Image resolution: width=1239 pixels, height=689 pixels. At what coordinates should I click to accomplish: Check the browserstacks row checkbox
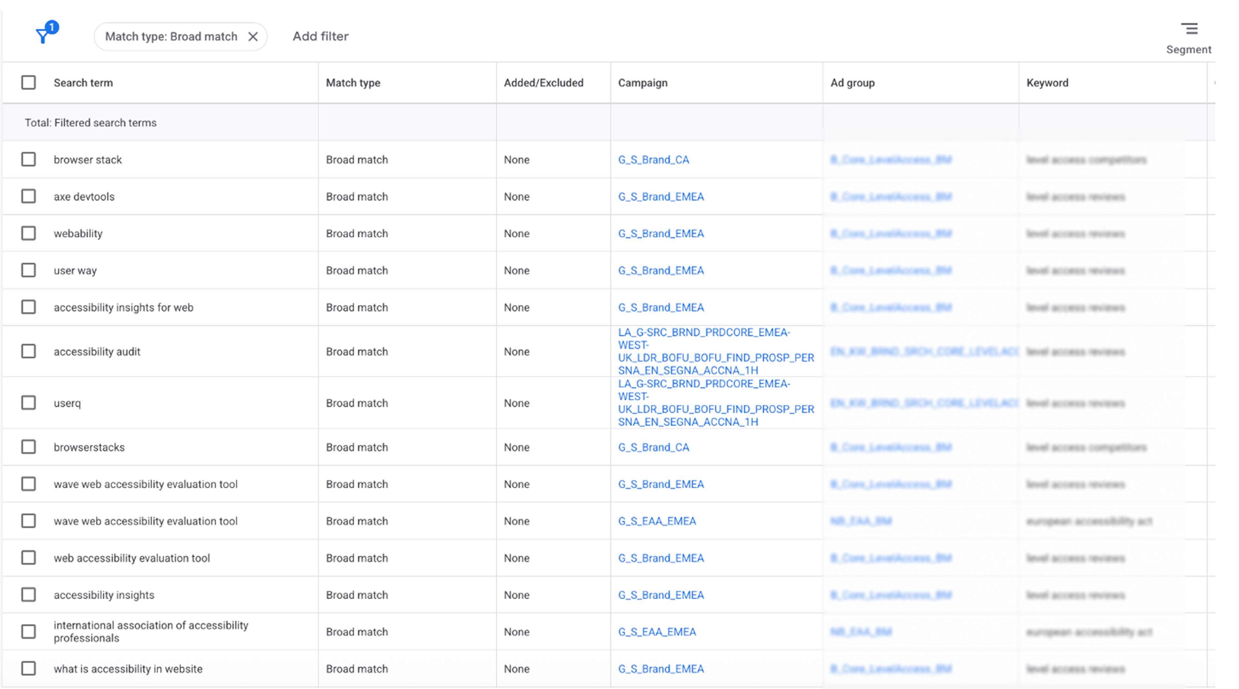click(28, 447)
